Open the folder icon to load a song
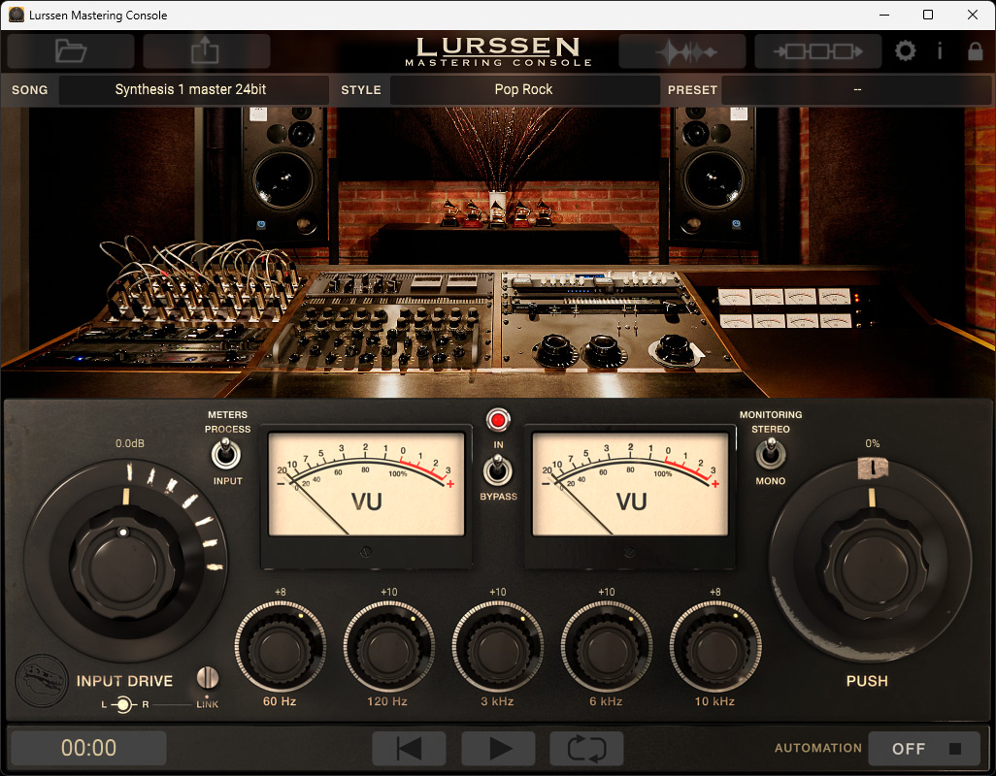Image resolution: width=996 pixels, height=776 pixels. pos(71,50)
